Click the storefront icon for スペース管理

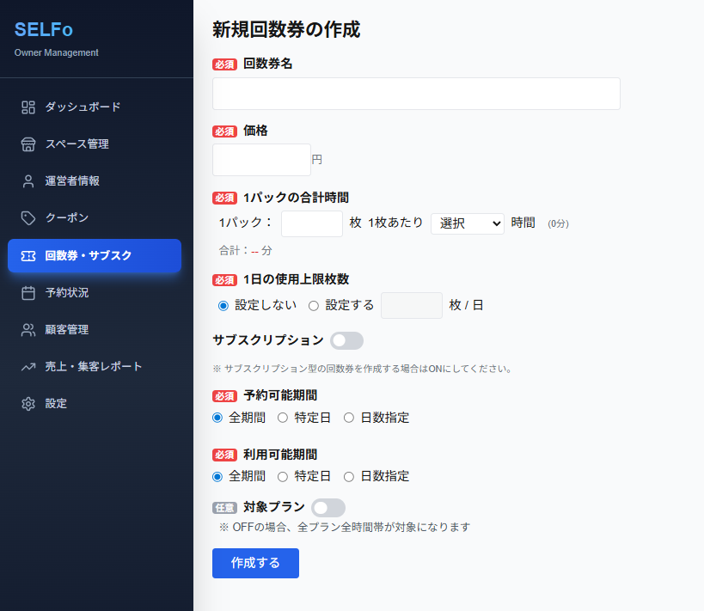click(x=28, y=144)
